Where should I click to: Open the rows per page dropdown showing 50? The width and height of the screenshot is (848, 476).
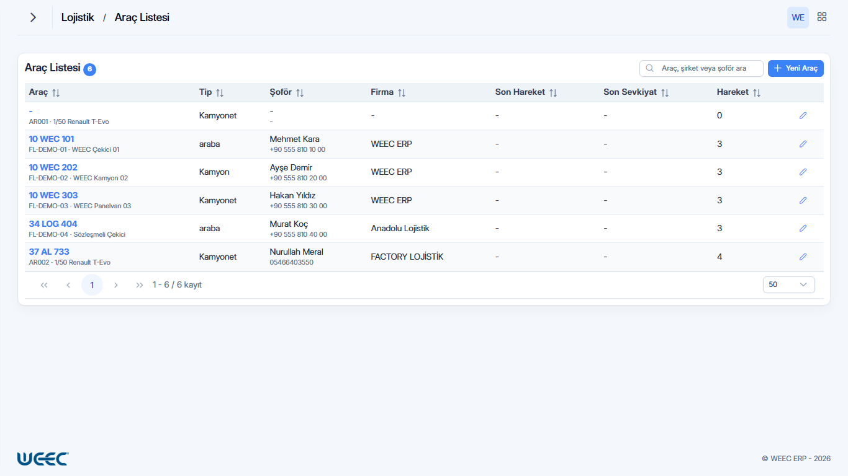pyautogui.click(x=788, y=284)
